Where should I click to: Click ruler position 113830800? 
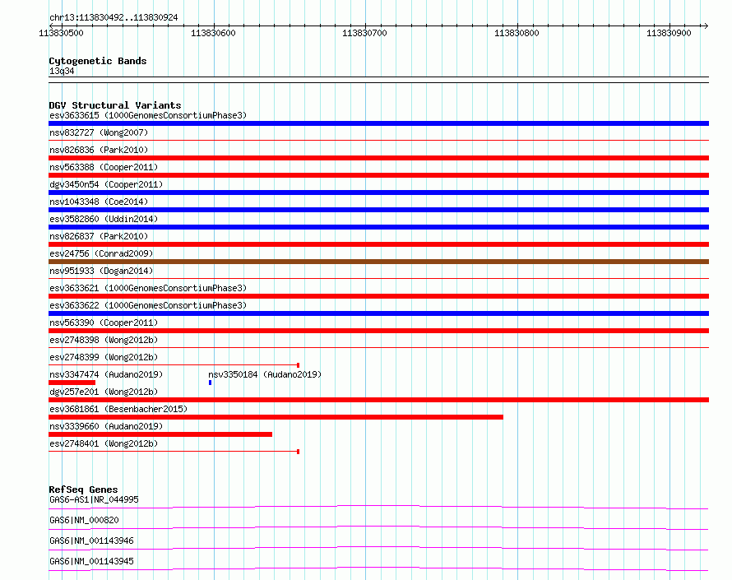(x=517, y=33)
